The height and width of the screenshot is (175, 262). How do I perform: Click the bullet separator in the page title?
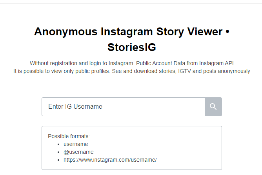tap(227, 31)
